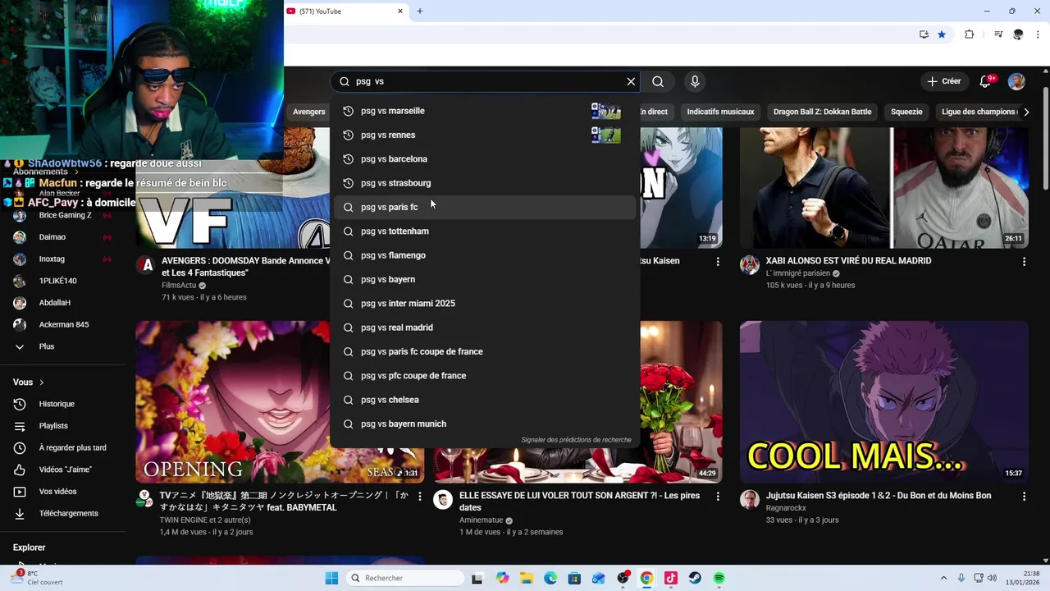Click Signaler des prédictions de recherche link
This screenshot has height=591, width=1050.
tap(576, 440)
